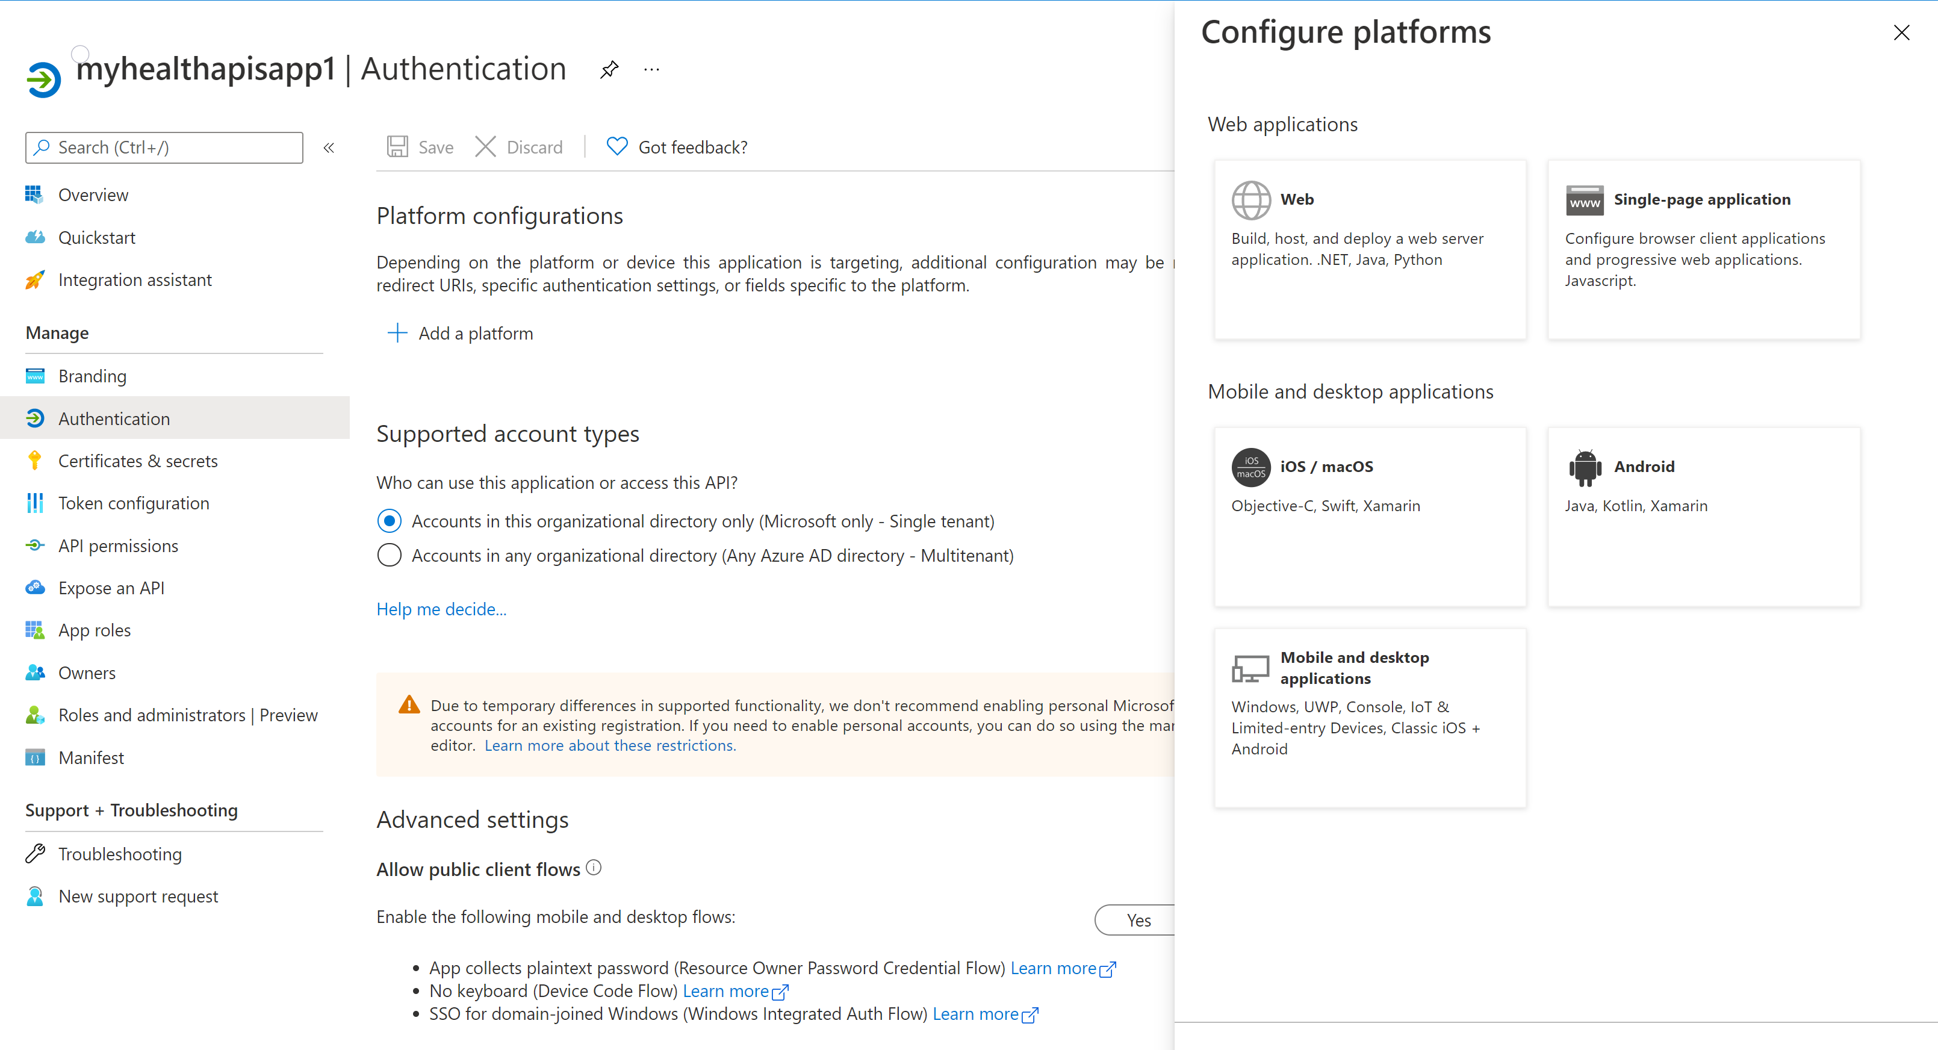The height and width of the screenshot is (1050, 1938).
Task: Close the Configure platforms panel
Action: (1901, 33)
